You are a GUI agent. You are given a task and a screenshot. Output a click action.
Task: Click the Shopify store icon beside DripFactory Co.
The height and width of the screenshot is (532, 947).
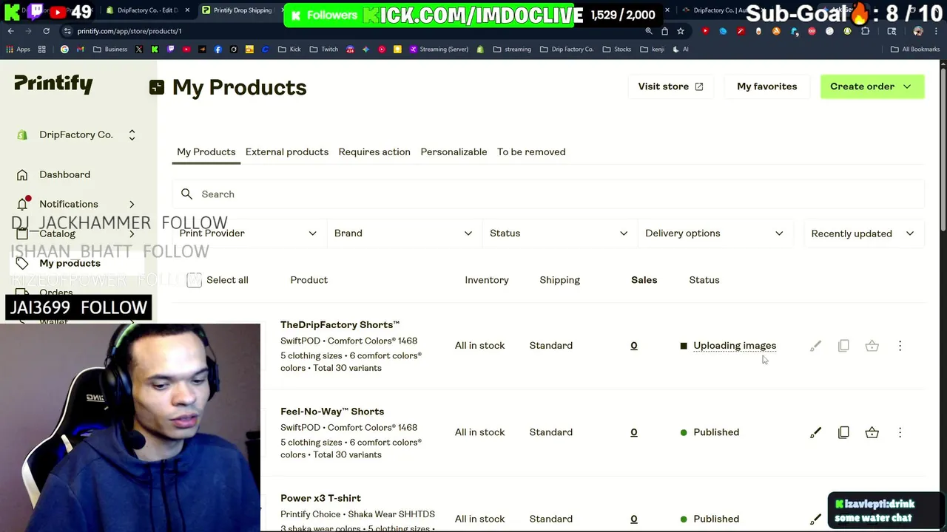tap(22, 135)
